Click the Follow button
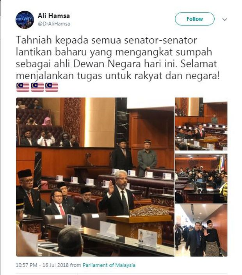 pyautogui.click(x=194, y=19)
